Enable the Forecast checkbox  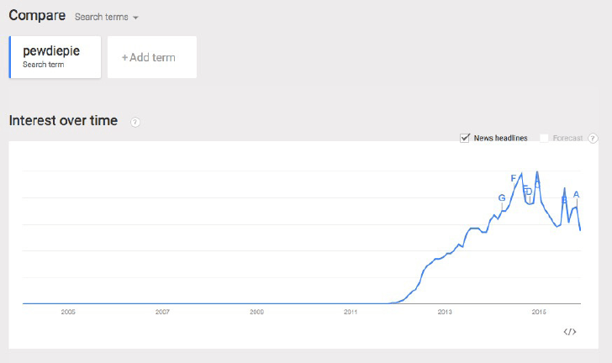coord(544,138)
